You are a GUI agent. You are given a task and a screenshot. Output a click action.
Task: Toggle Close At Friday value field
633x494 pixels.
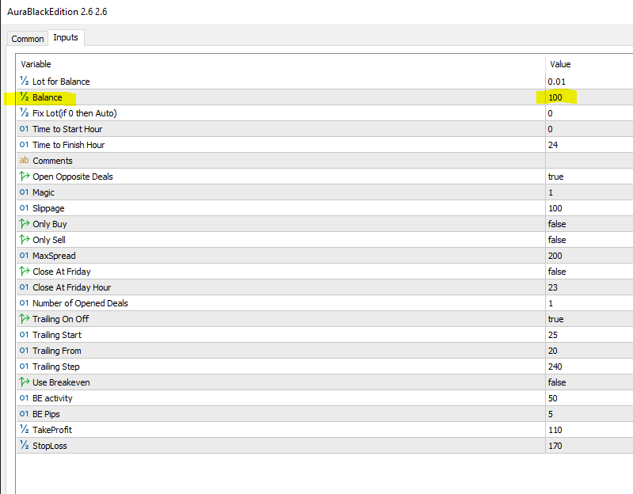coord(556,272)
